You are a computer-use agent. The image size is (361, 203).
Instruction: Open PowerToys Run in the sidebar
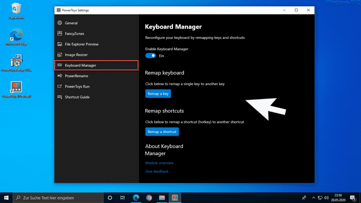(97, 87)
